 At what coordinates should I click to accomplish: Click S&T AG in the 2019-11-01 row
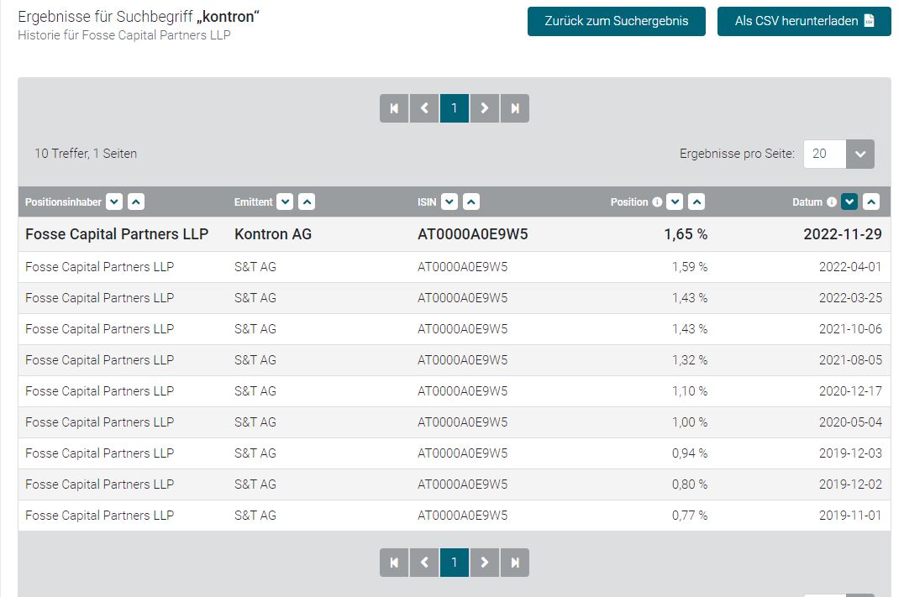tap(255, 516)
